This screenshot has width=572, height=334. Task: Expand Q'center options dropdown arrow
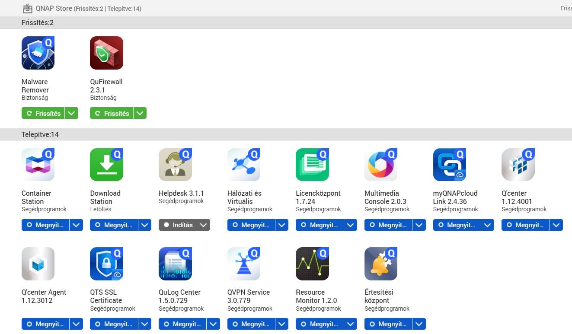(x=556, y=225)
